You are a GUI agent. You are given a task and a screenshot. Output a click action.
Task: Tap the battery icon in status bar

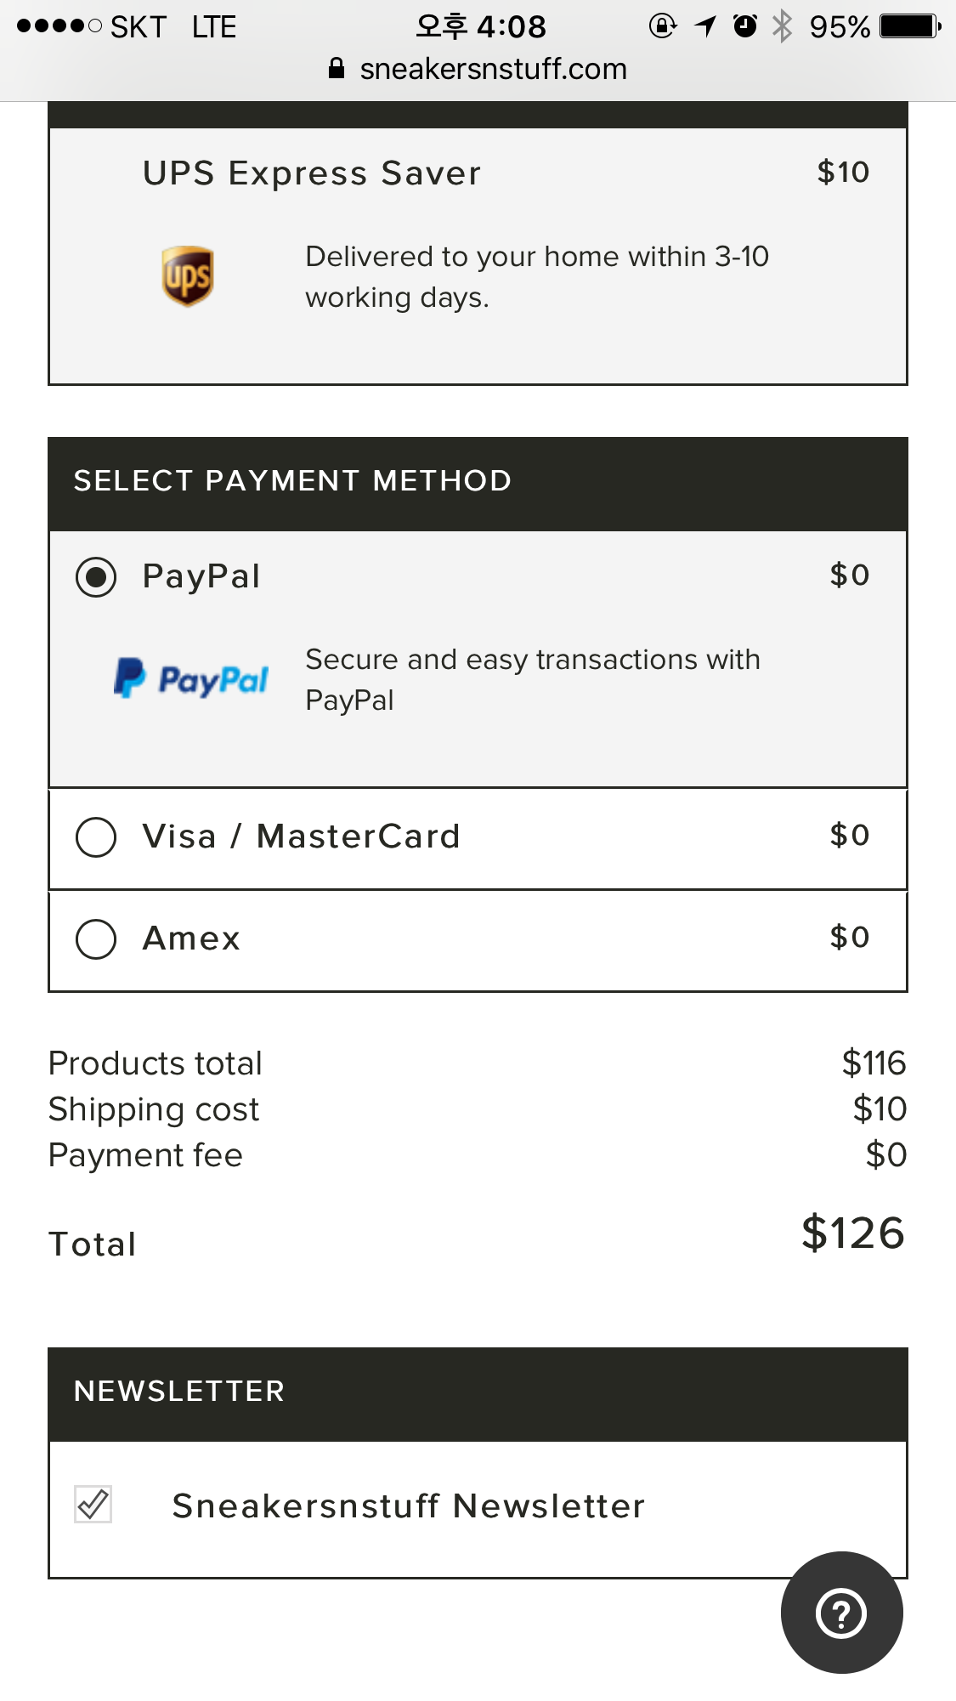pos(910,26)
